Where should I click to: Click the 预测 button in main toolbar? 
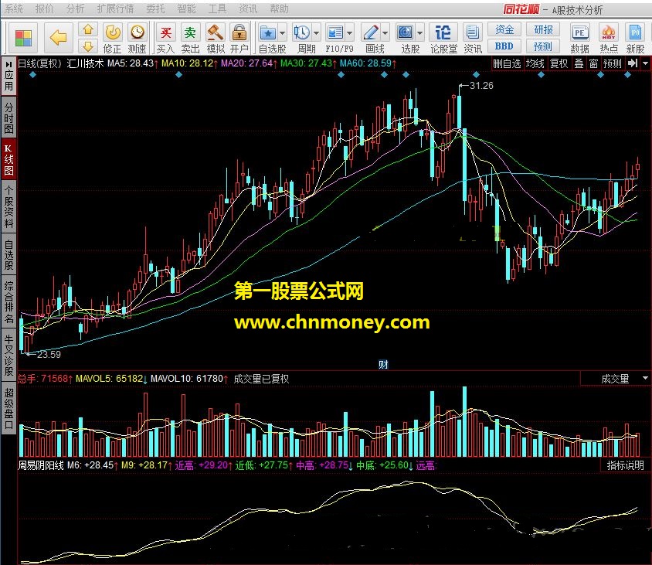click(x=543, y=46)
